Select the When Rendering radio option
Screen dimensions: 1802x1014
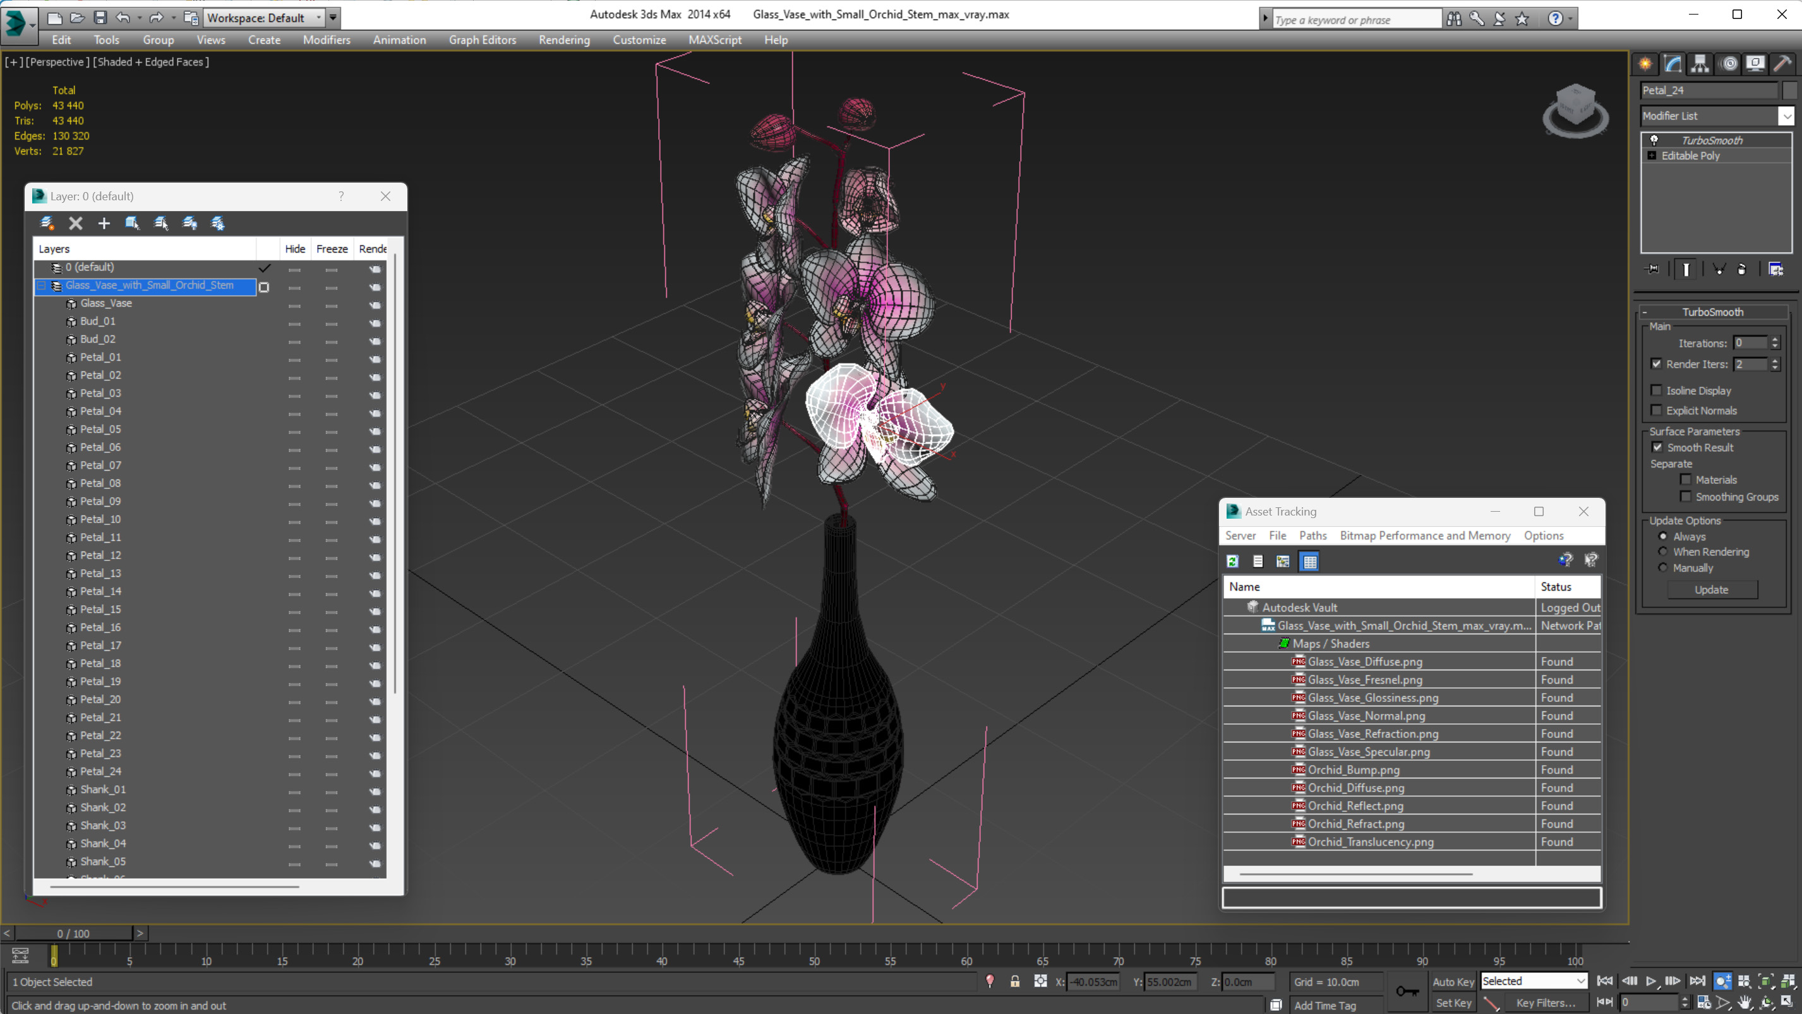[x=1664, y=552]
